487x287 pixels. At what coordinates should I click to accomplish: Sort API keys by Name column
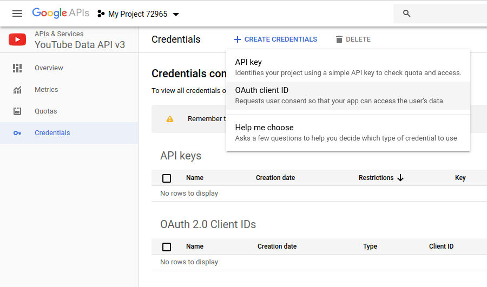(195, 178)
